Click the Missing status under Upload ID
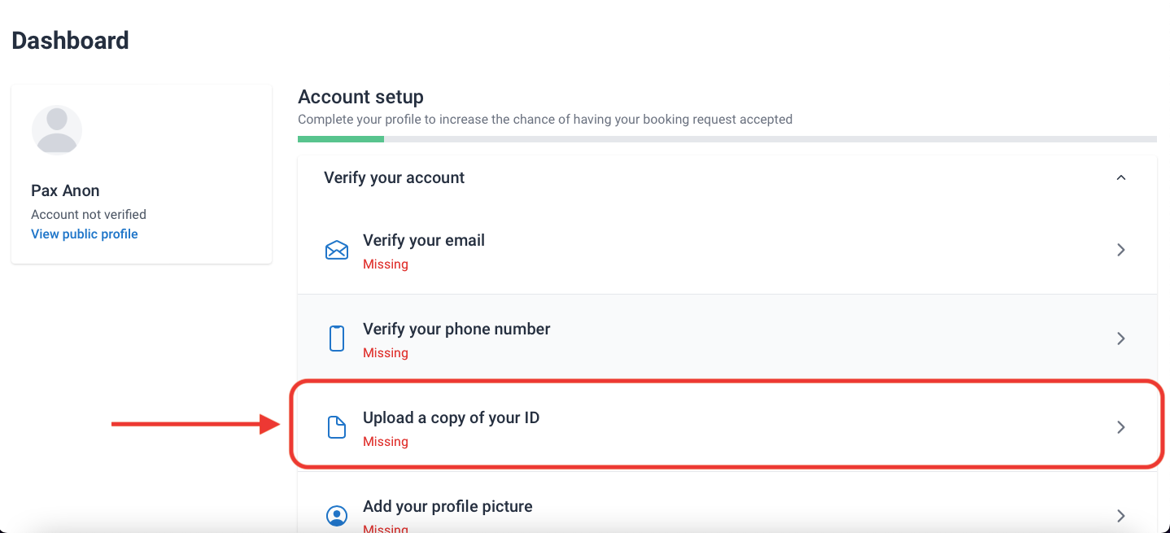1170x533 pixels. point(386,442)
